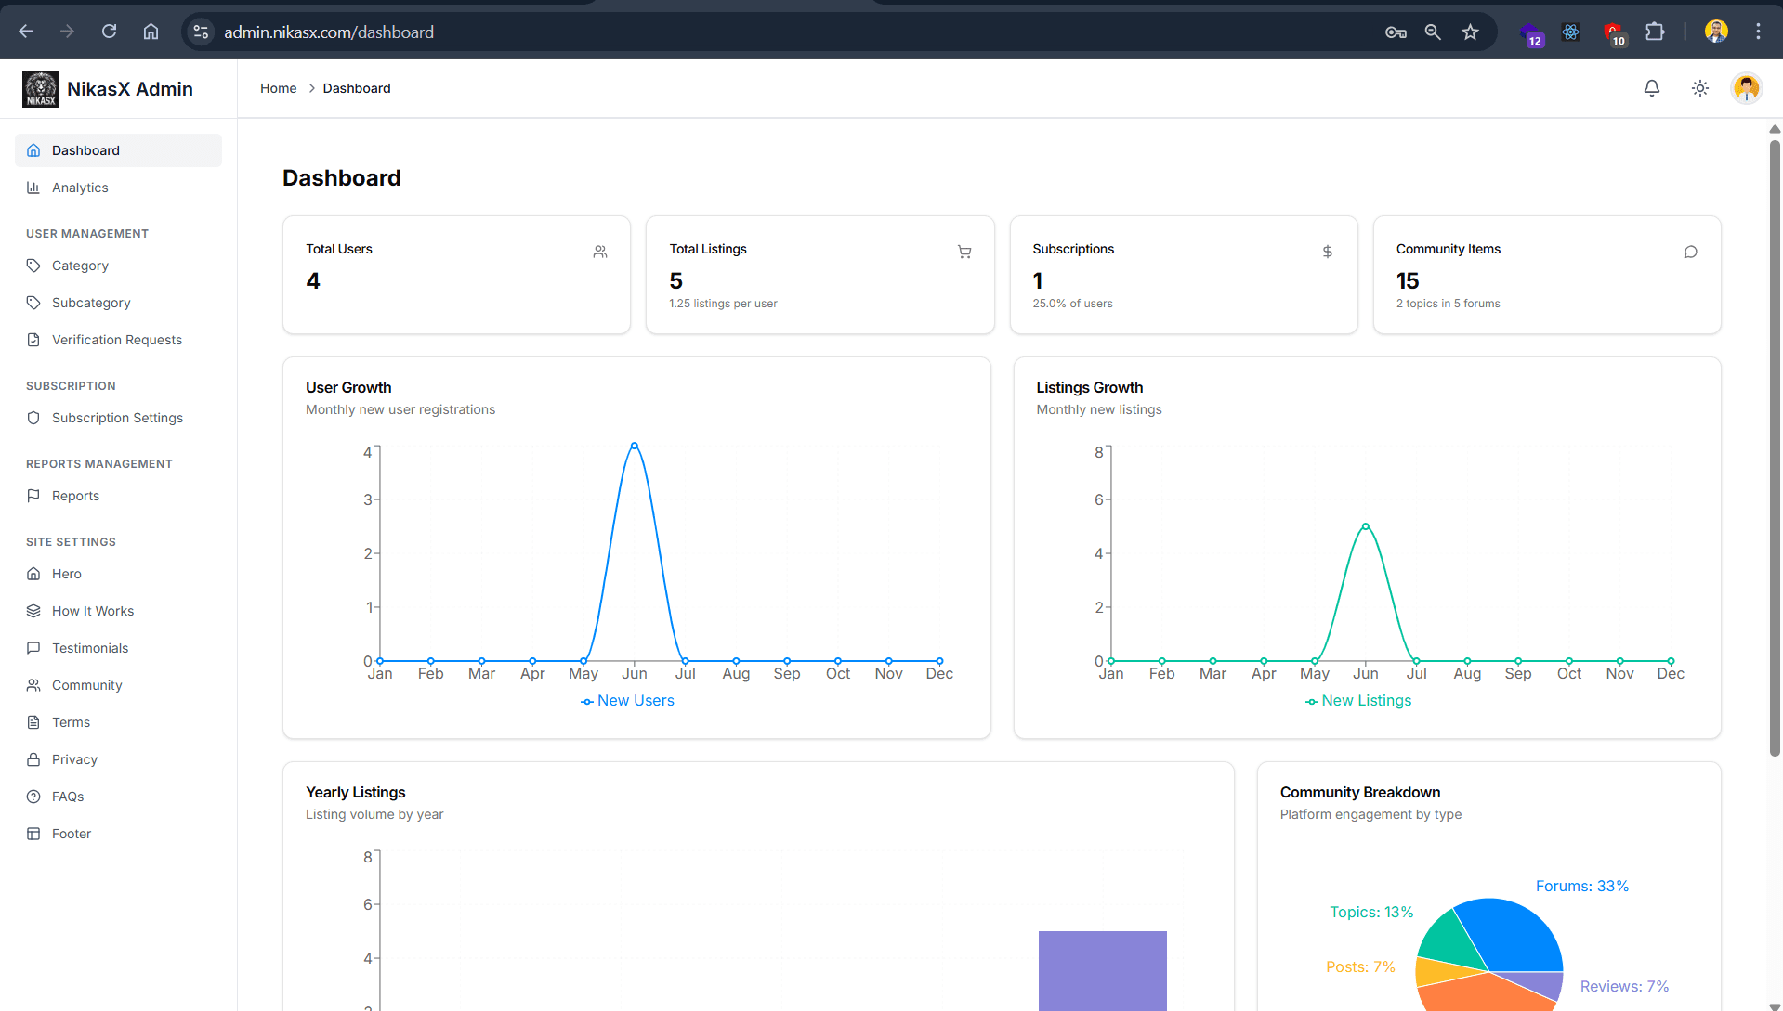
Task: Click the June peak point on the Listings Growth chart
Action: pos(1366,526)
